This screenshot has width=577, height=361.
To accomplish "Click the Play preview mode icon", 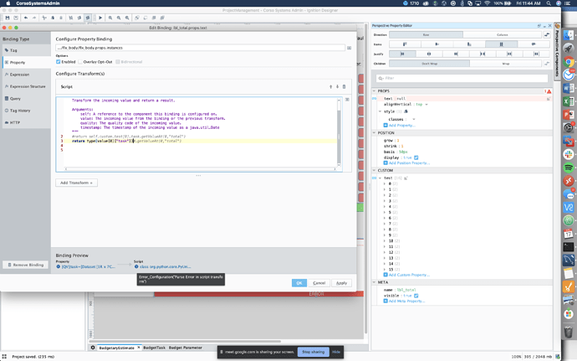I will 100,18.
